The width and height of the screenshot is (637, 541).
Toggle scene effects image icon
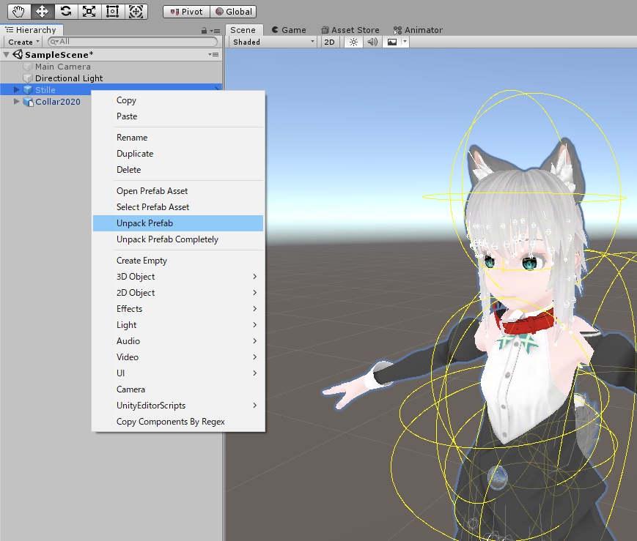click(392, 42)
